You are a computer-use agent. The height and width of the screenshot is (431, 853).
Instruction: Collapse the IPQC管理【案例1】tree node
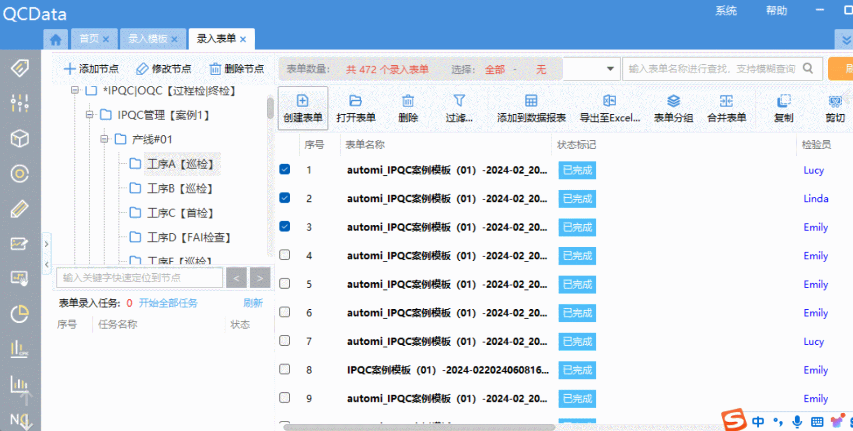[89, 115]
